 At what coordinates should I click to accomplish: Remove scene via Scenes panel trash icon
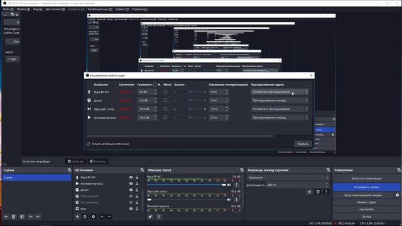[14, 217]
